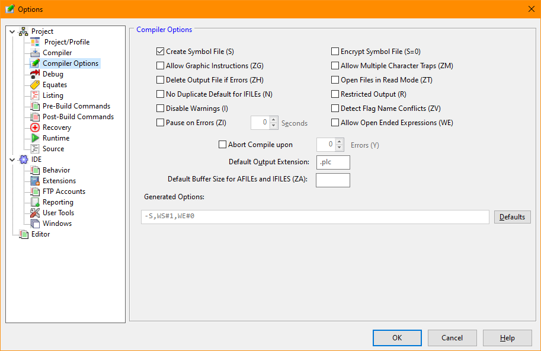Click the Debug icon in tree

(x=35, y=74)
